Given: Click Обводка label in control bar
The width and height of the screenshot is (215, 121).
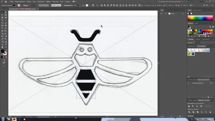Looking at the screenshot, I should click(26, 5).
